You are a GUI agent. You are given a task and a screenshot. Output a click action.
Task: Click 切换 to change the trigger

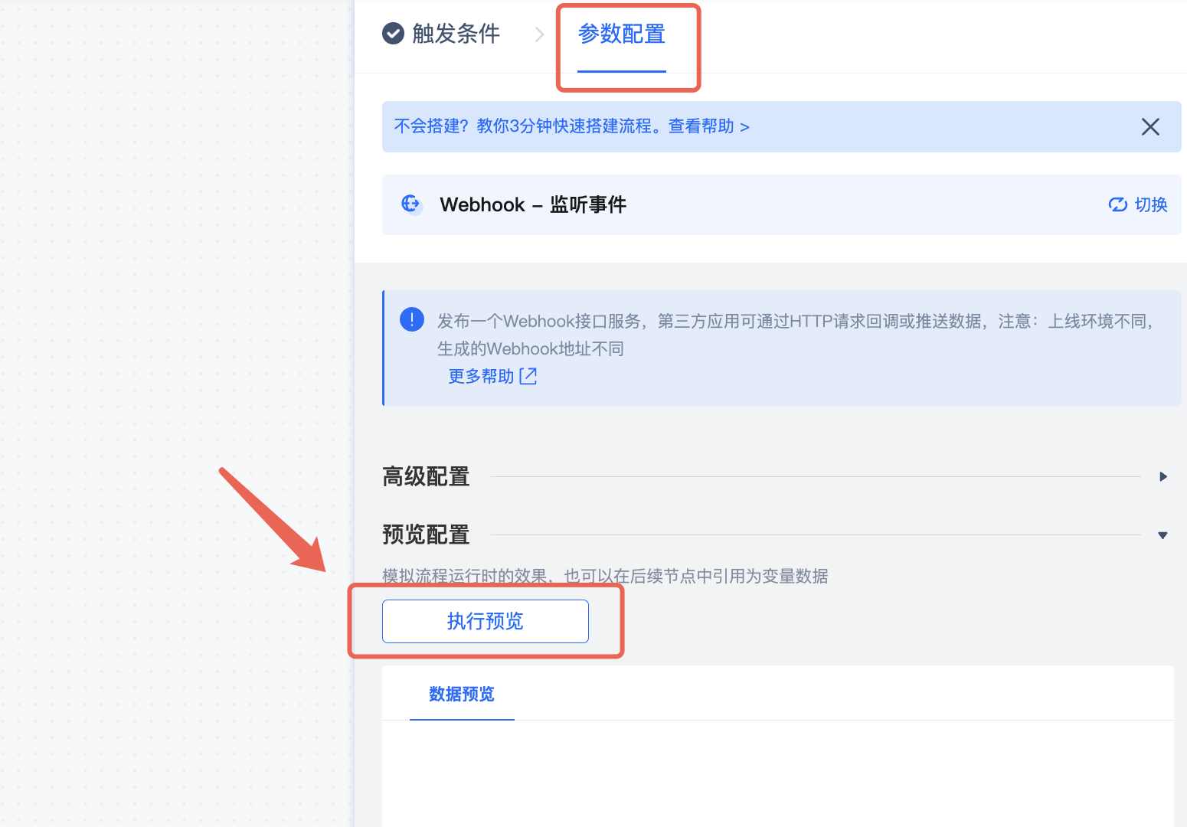1150,204
